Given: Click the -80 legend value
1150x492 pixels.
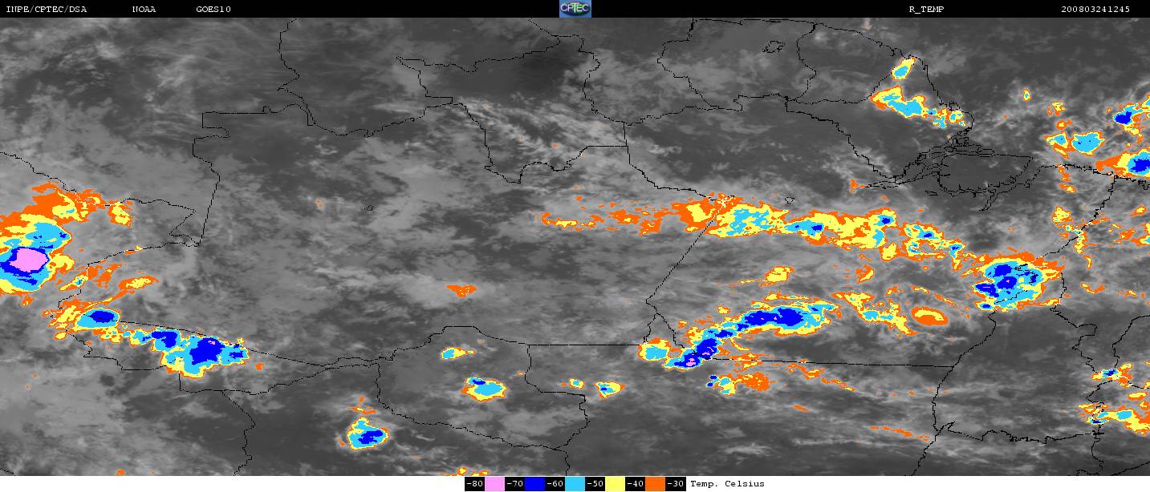Looking at the screenshot, I should tap(474, 484).
